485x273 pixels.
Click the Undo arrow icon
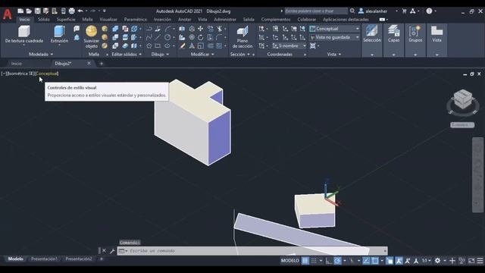pos(80,11)
